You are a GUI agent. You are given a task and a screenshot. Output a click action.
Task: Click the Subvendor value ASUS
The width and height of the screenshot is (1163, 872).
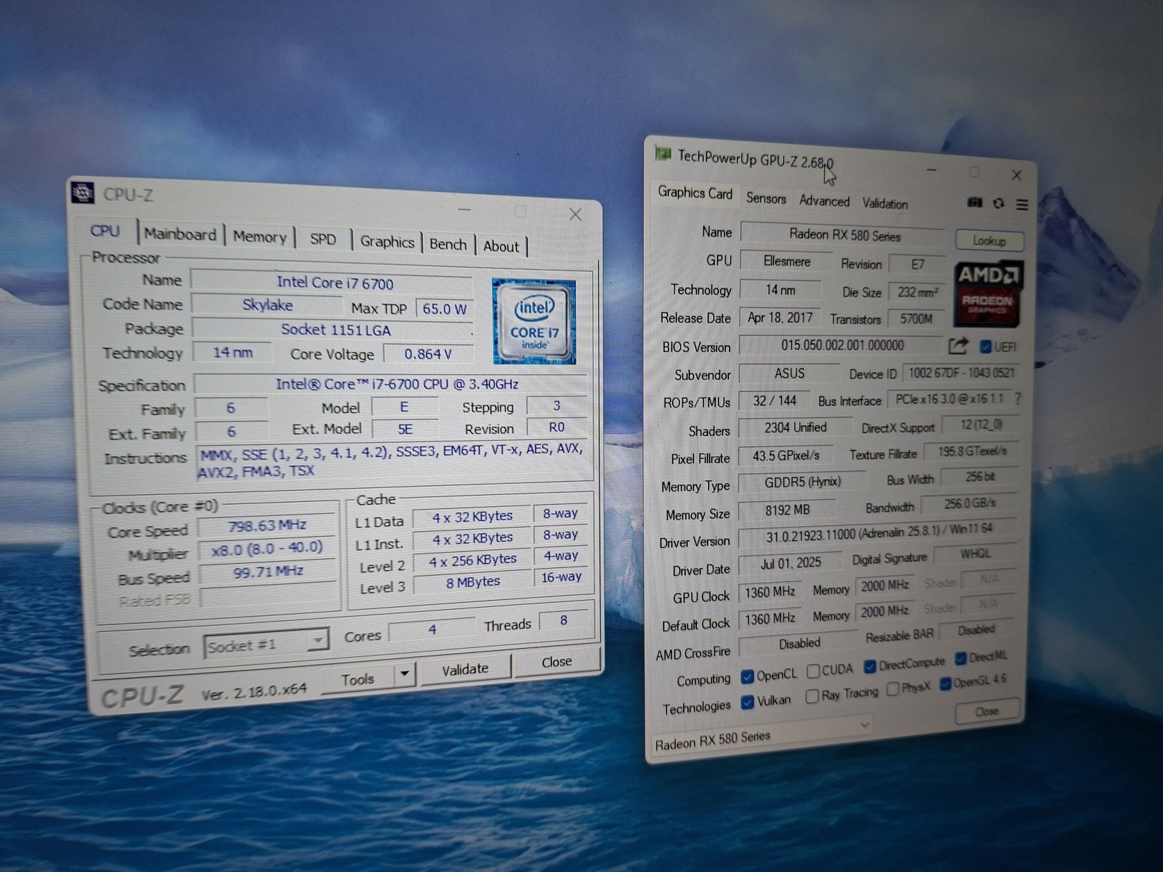click(789, 373)
